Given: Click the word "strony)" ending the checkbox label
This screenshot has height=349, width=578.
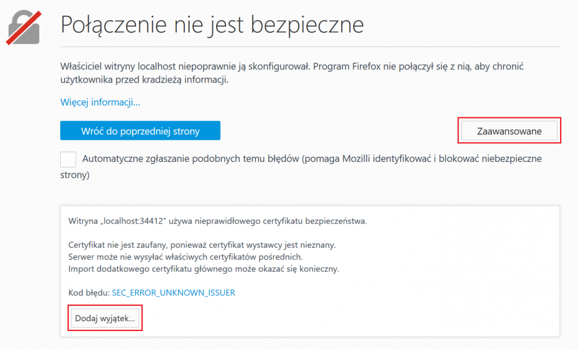Looking at the screenshot, I should pos(75,174).
